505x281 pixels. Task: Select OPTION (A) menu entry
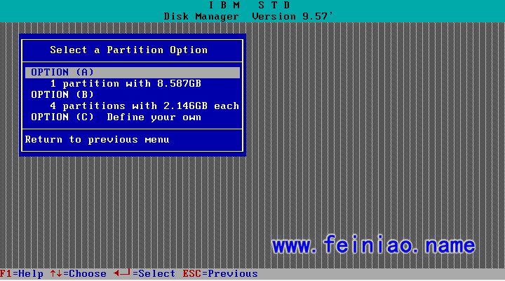(133, 72)
